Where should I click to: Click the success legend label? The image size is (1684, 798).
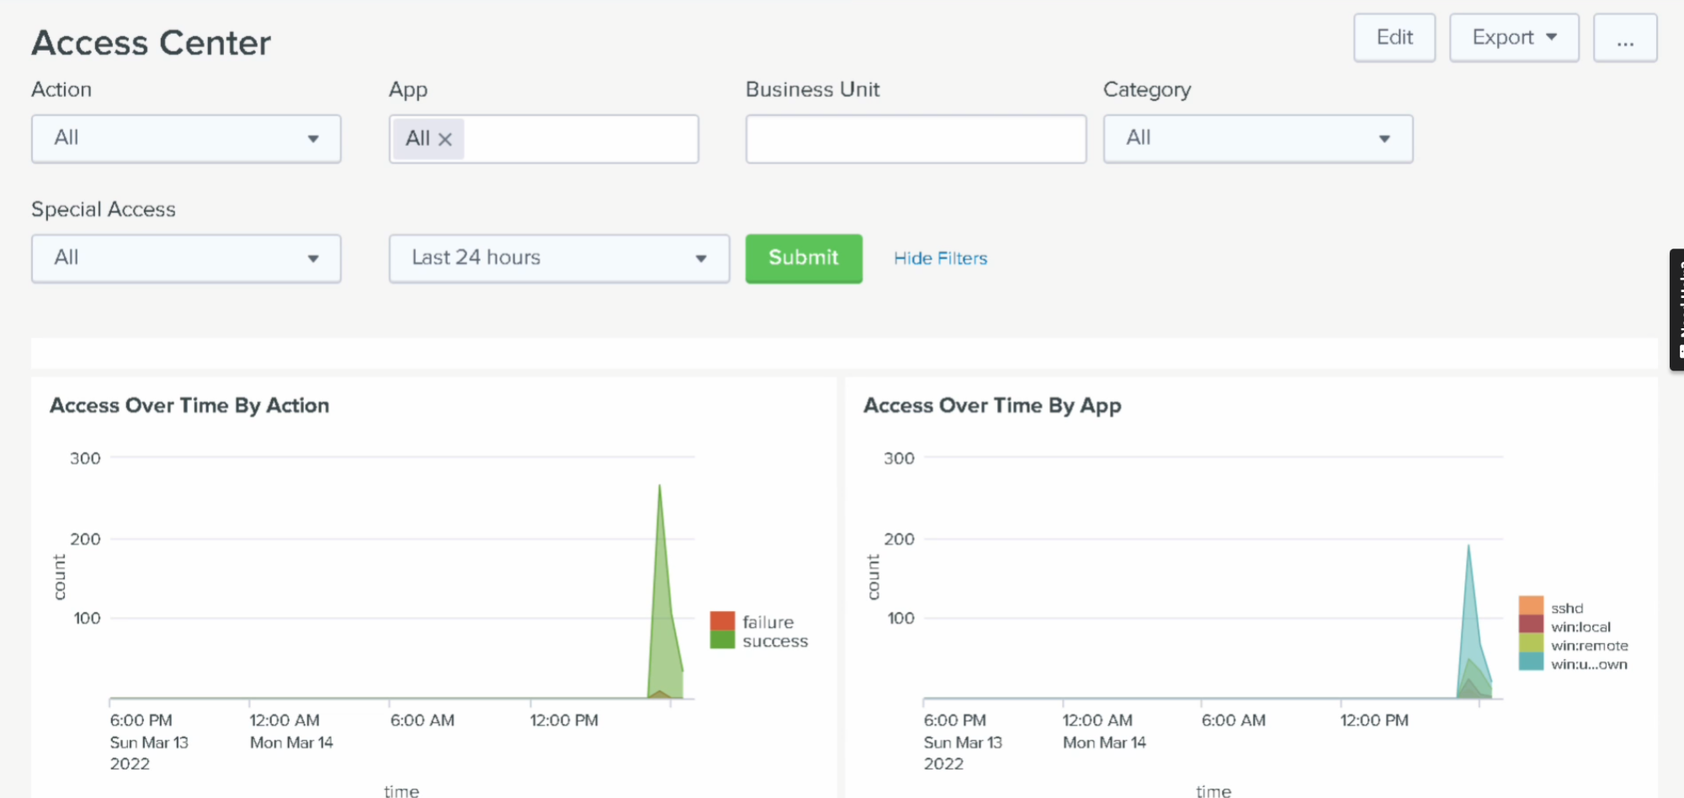tap(775, 641)
